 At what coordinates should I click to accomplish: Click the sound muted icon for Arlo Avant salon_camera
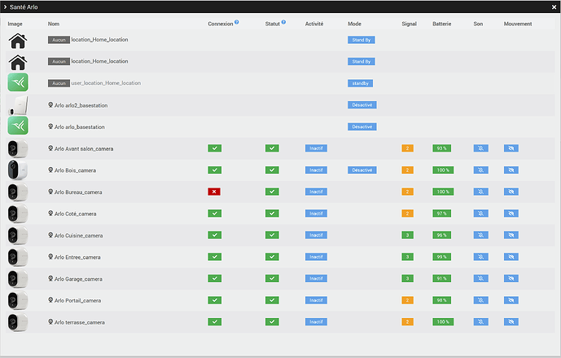(481, 148)
